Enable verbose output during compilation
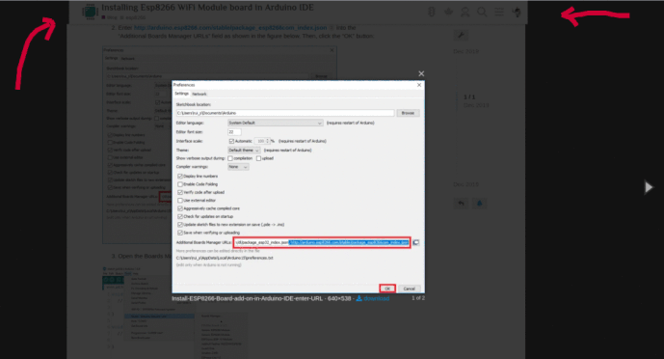664x359 pixels. [x=230, y=158]
